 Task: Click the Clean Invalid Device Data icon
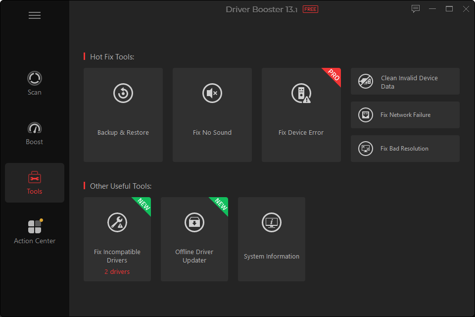pyautogui.click(x=366, y=81)
